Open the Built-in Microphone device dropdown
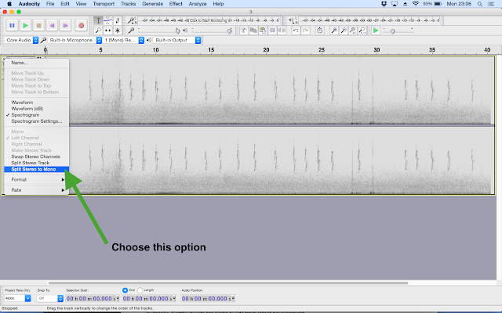Image resolution: width=502 pixels, height=313 pixels. tap(75, 40)
